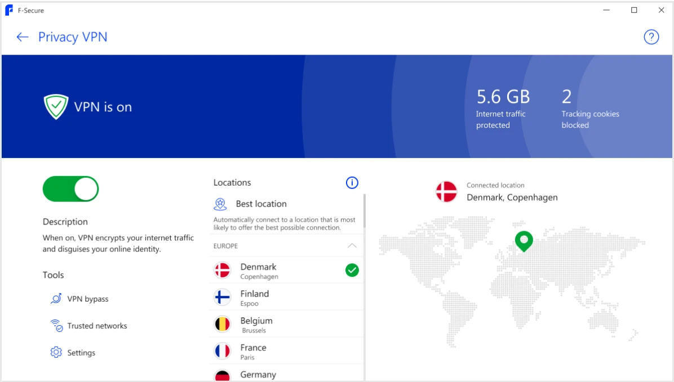Open help via question mark icon
The image size is (674, 382).
(x=651, y=37)
